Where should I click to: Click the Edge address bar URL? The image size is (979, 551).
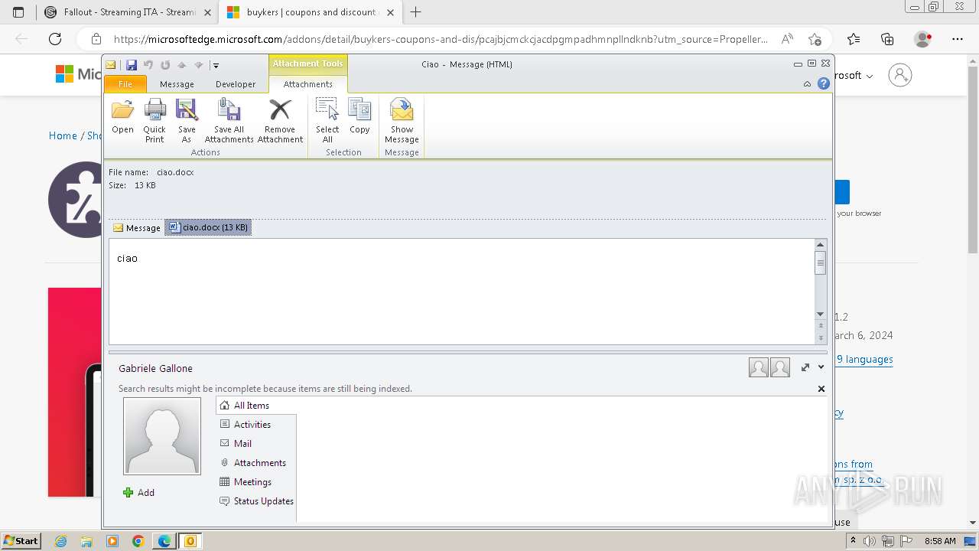tap(440, 39)
